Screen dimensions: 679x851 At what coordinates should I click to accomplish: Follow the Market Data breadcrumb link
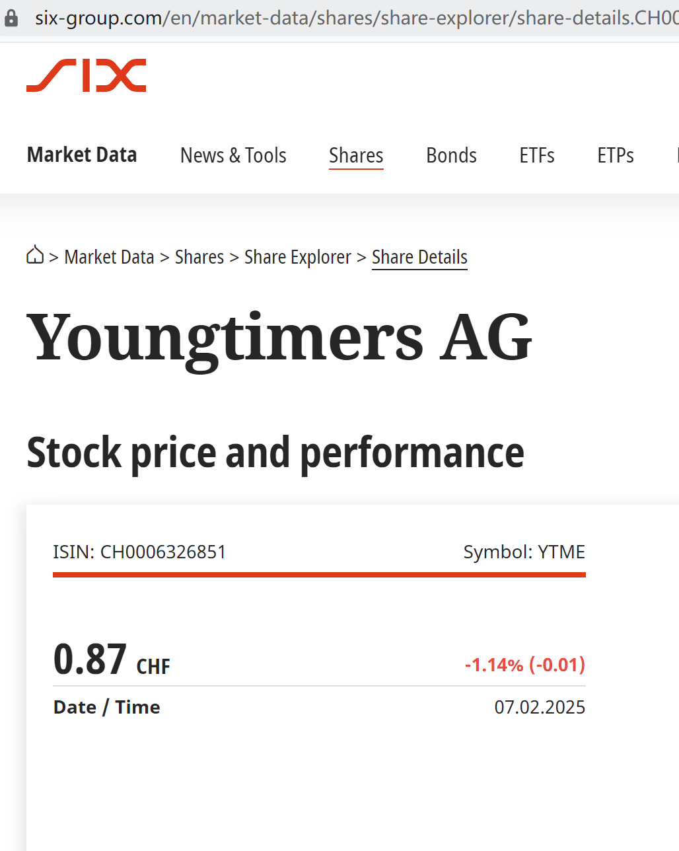(109, 257)
